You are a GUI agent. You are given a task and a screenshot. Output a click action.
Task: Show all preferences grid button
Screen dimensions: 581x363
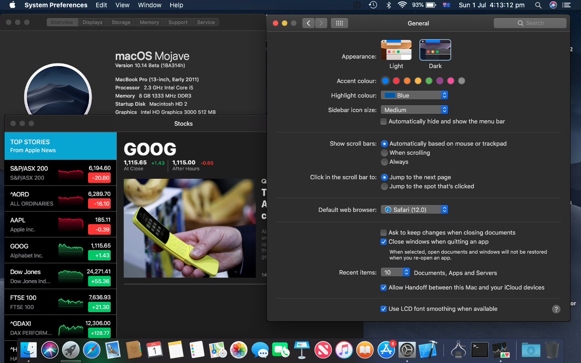(x=340, y=23)
